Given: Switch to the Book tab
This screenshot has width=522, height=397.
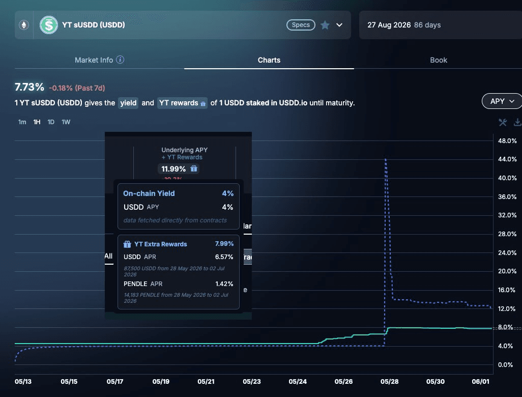Looking at the screenshot, I should 439,60.
